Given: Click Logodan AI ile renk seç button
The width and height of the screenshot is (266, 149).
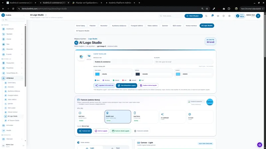Looking at the screenshot, I should tap(104, 85).
